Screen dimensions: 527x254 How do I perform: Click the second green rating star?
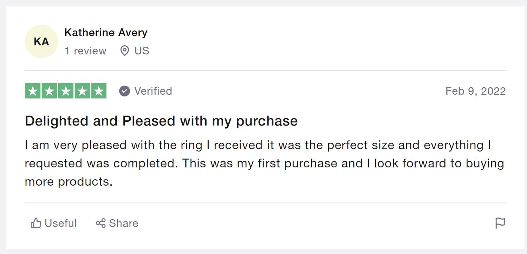point(50,91)
